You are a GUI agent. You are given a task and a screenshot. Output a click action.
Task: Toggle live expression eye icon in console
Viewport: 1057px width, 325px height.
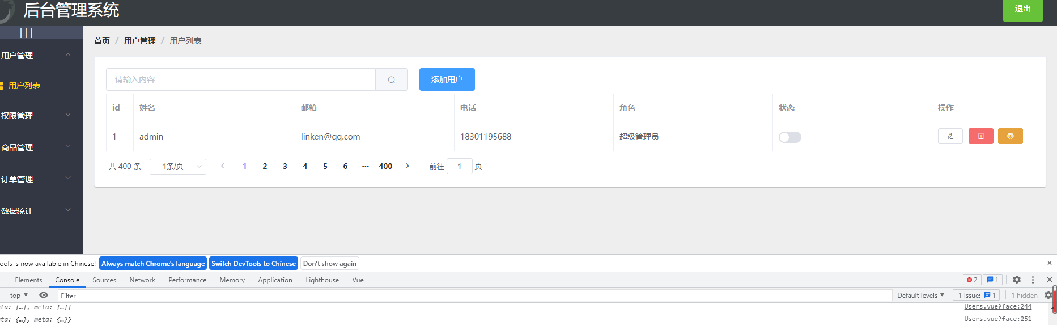pyautogui.click(x=44, y=295)
